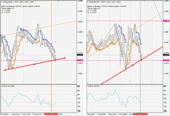The height and width of the screenshot is (116, 170).
Task: Click the chart shift triangle on M15 chart
Action: point(144,1)
